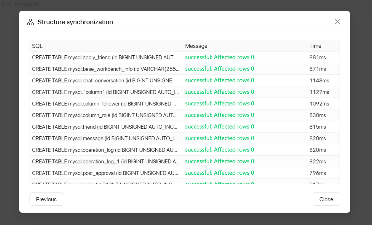Click the Close button at bottom right

(x=326, y=199)
